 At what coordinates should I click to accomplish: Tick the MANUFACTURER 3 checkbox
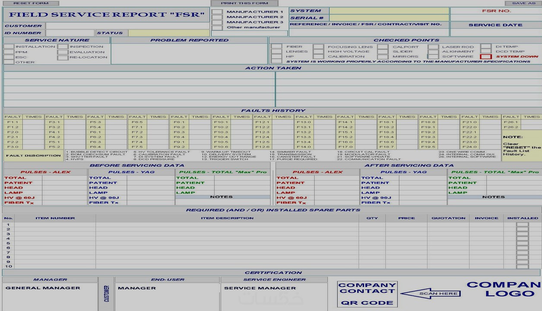point(217,22)
